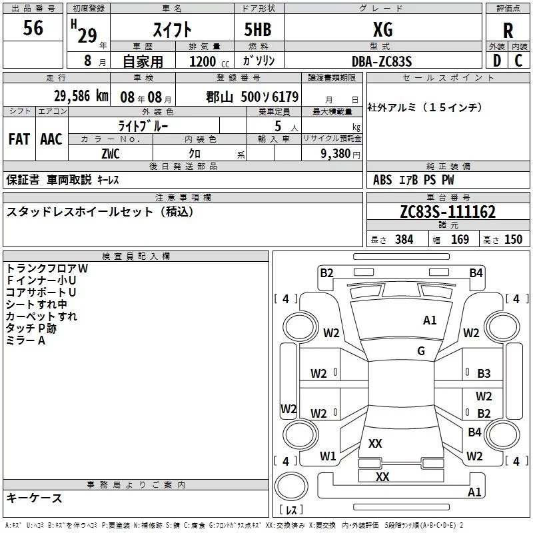The height and width of the screenshot is (533, 533).
Task: Select the B3 damage marker on the diagram
Action: point(484,374)
